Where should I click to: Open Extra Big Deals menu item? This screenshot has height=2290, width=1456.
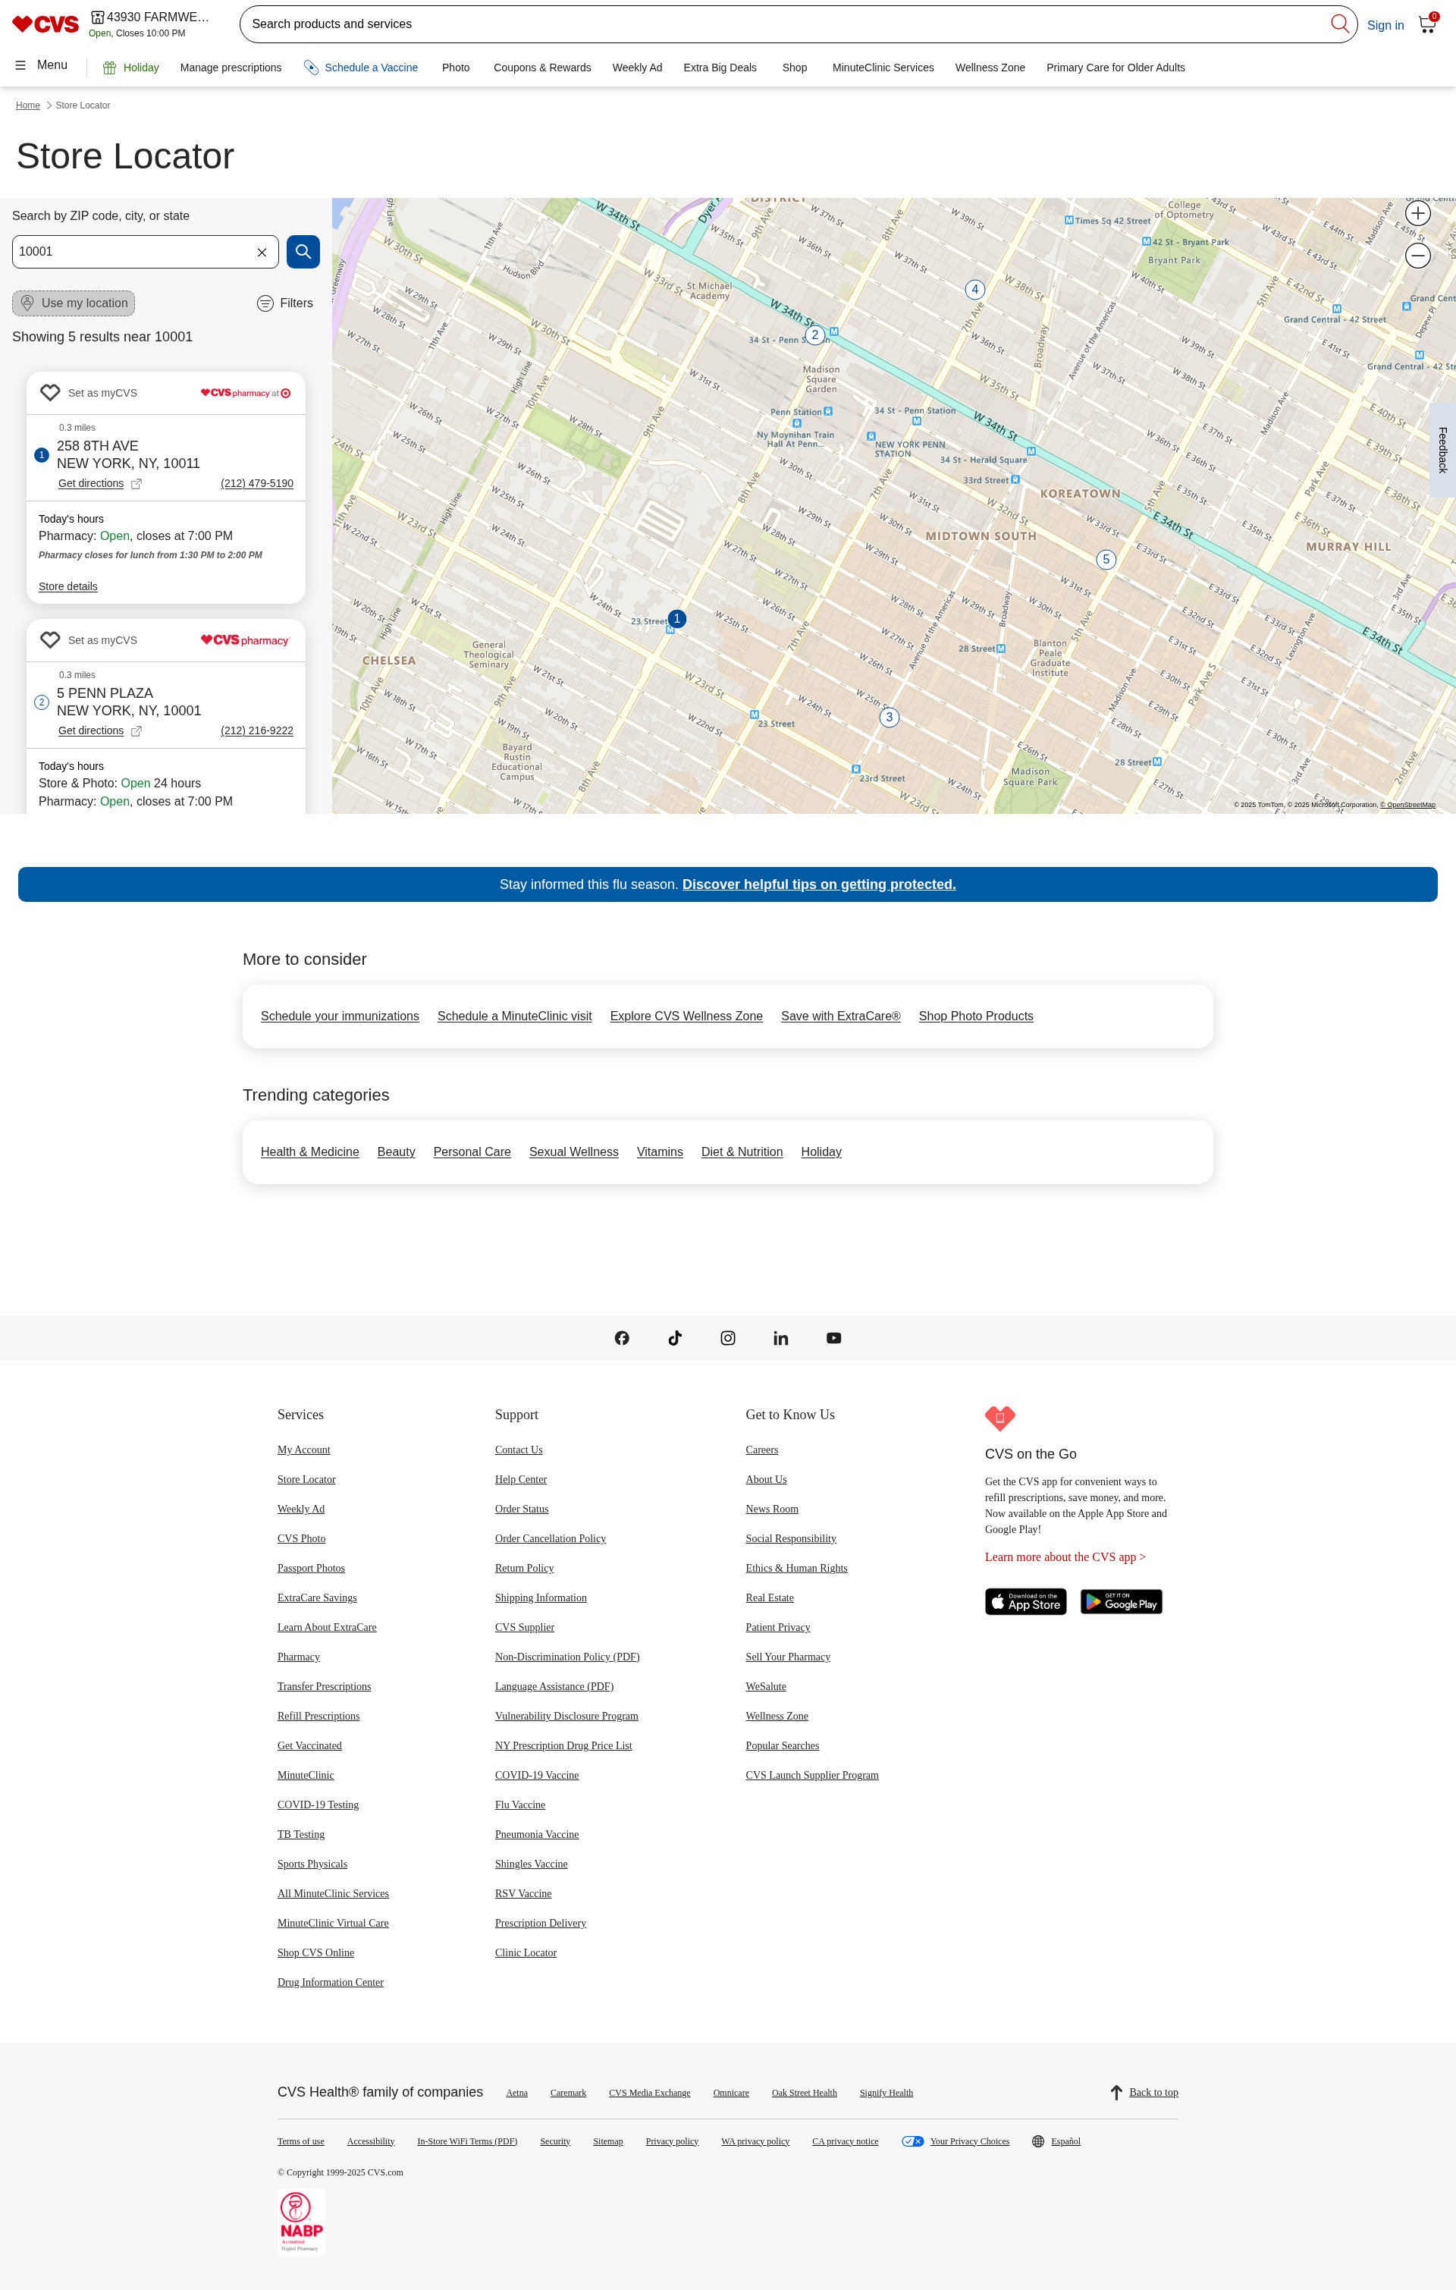click(x=720, y=68)
